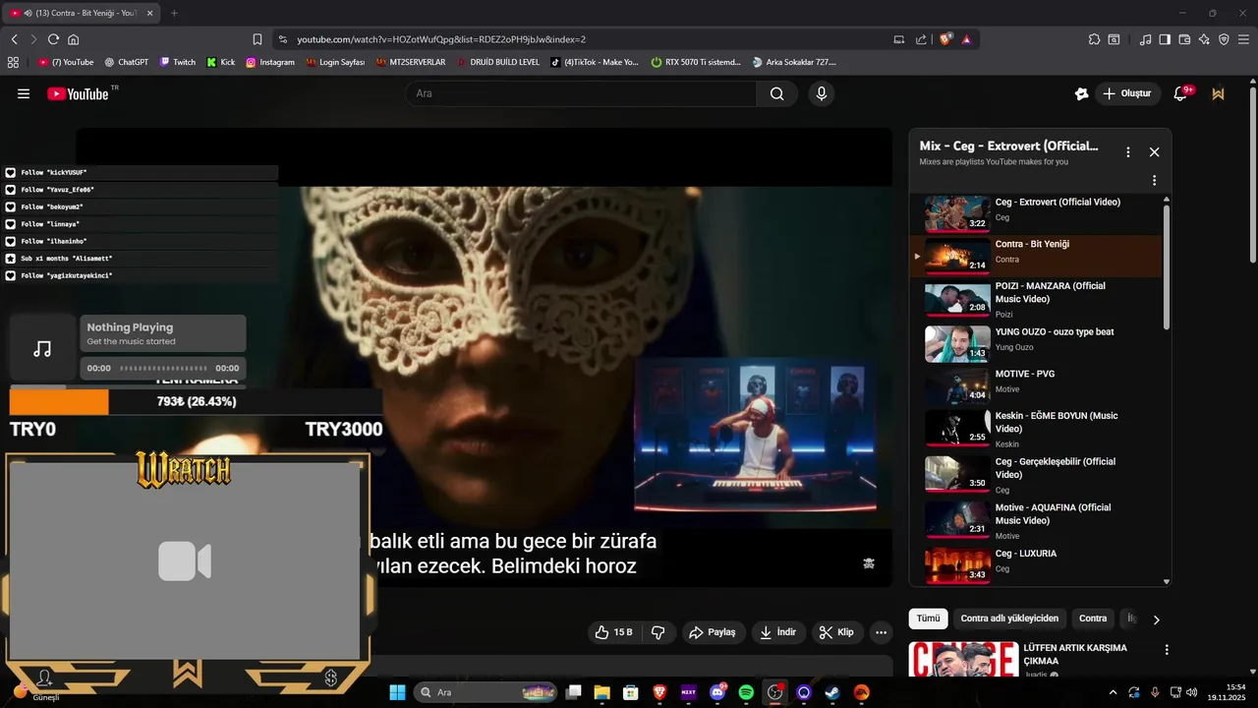This screenshot has width=1258, height=708.
Task: Click Brave Rewards triangle icon
Action: (967, 39)
